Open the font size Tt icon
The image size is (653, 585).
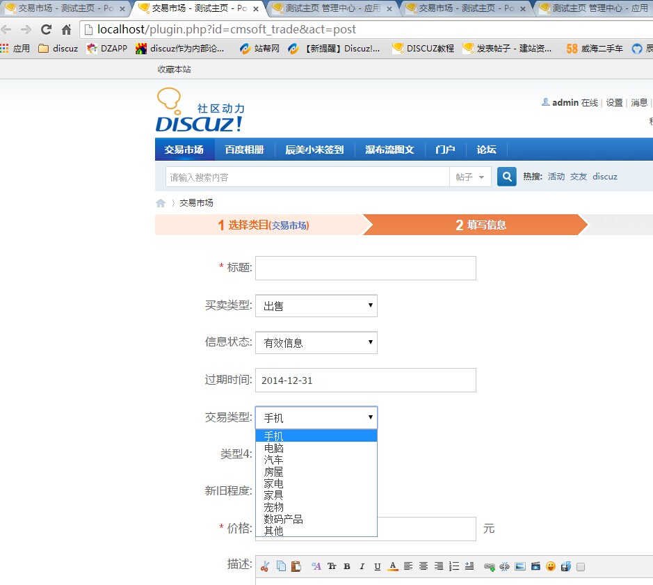(x=332, y=566)
